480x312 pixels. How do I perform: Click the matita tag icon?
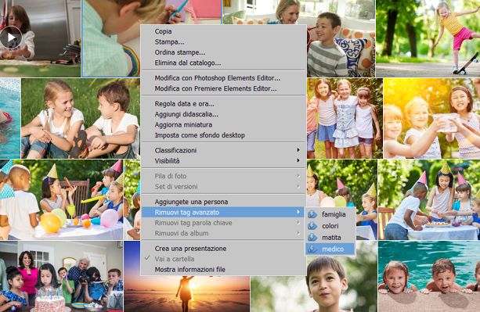pyautogui.click(x=312, y=238)
